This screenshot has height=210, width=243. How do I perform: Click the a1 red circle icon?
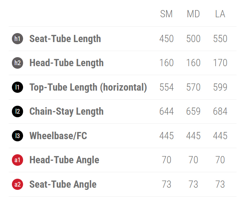(17, 160)
